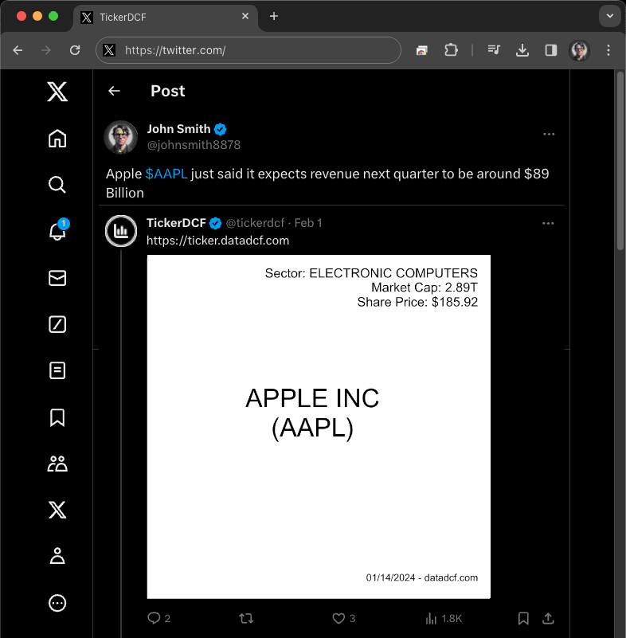Image resolution: width=626 pixels, height=638 pixels.
Task: Go to Home in the sidebar
Action: point(57,139)
